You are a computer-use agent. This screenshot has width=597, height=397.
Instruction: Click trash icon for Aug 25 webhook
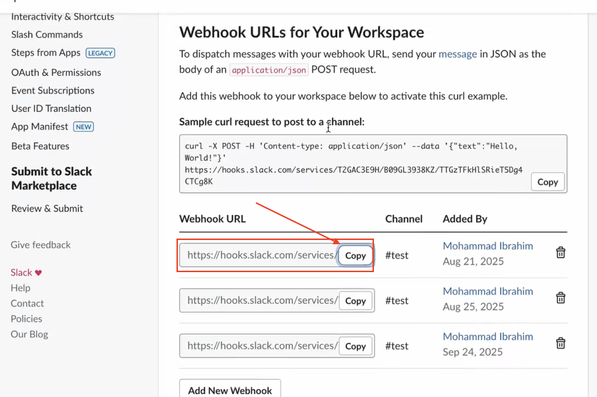click(561, 298)
